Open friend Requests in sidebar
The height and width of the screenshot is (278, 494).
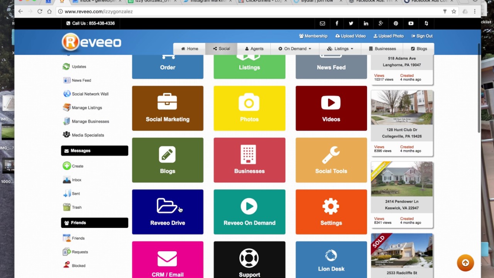(75, 252)
